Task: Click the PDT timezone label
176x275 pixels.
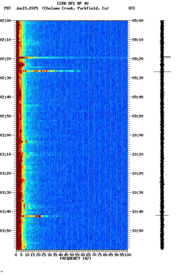Action: click(8, 8)
